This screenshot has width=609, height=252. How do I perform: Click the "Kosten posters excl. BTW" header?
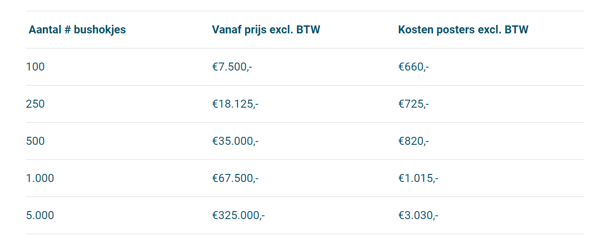click(463, 30)
